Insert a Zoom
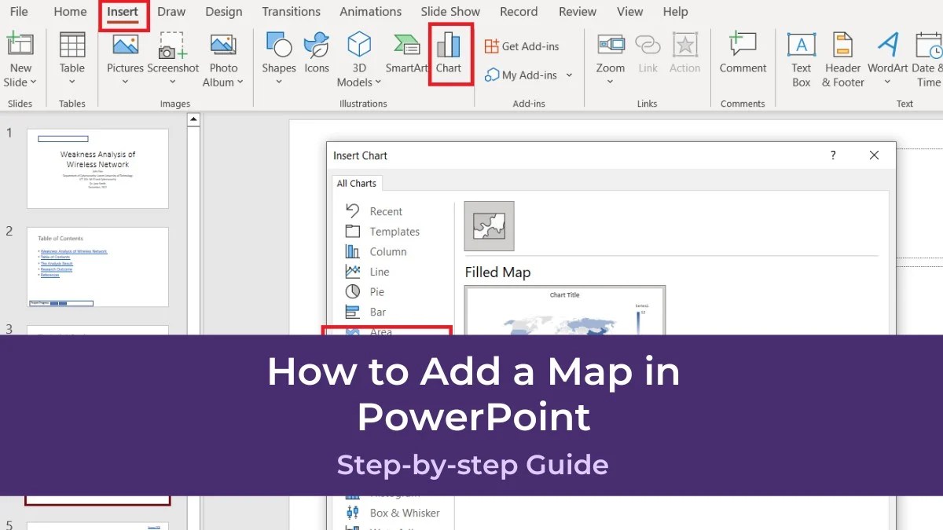Screen dimensions: 943x530 (610, 55)
